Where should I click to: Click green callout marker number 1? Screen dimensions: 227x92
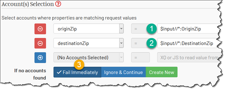[x=151, y=29]
